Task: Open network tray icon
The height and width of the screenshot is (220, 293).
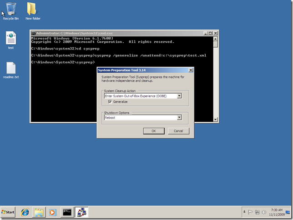Action: 258,212
